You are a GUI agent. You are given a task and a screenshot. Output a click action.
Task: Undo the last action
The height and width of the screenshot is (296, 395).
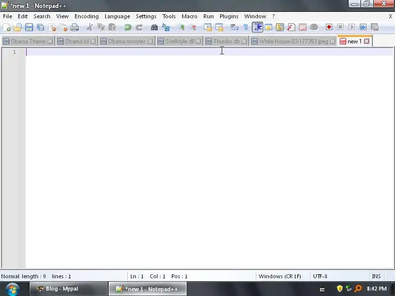tap(128, 27)
